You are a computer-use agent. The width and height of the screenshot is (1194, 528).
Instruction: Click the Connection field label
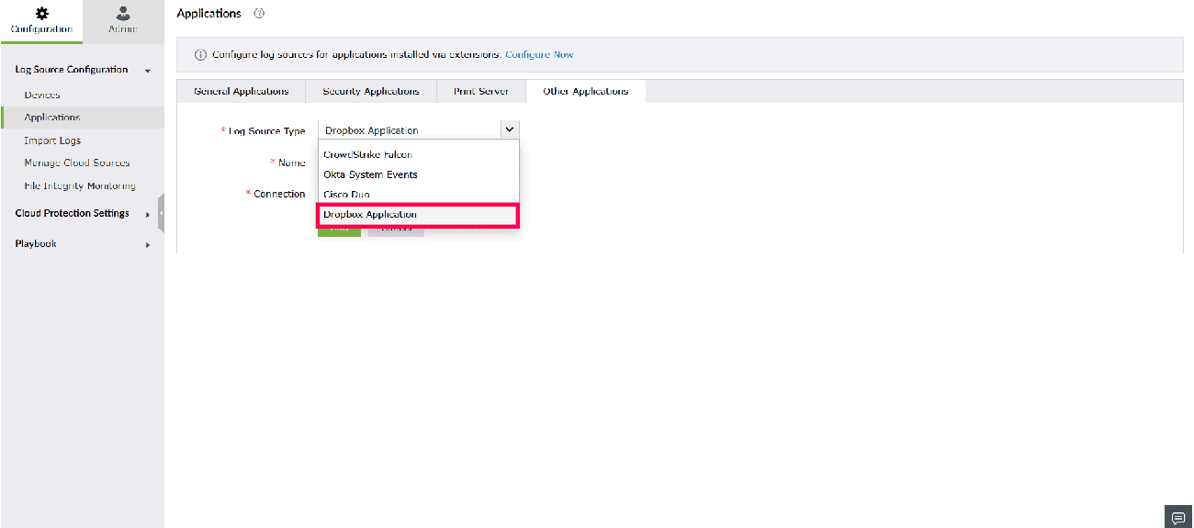[279, 194]
